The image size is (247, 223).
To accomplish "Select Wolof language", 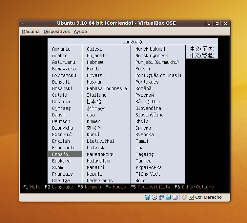I will coord(142,181).
